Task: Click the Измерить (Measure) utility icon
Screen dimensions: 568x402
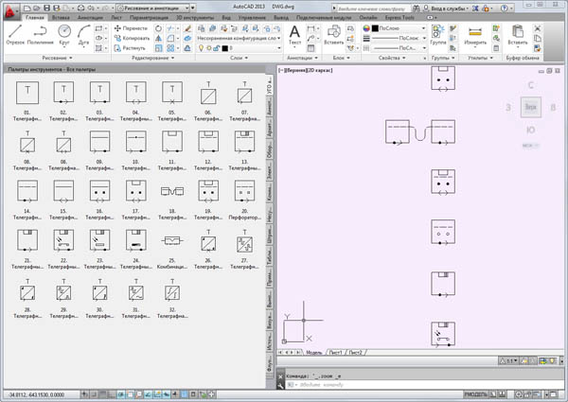Action: pos(477,33)
